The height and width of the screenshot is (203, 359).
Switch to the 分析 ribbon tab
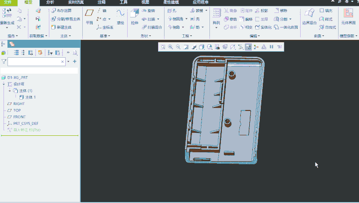click(x=50, y=2)
